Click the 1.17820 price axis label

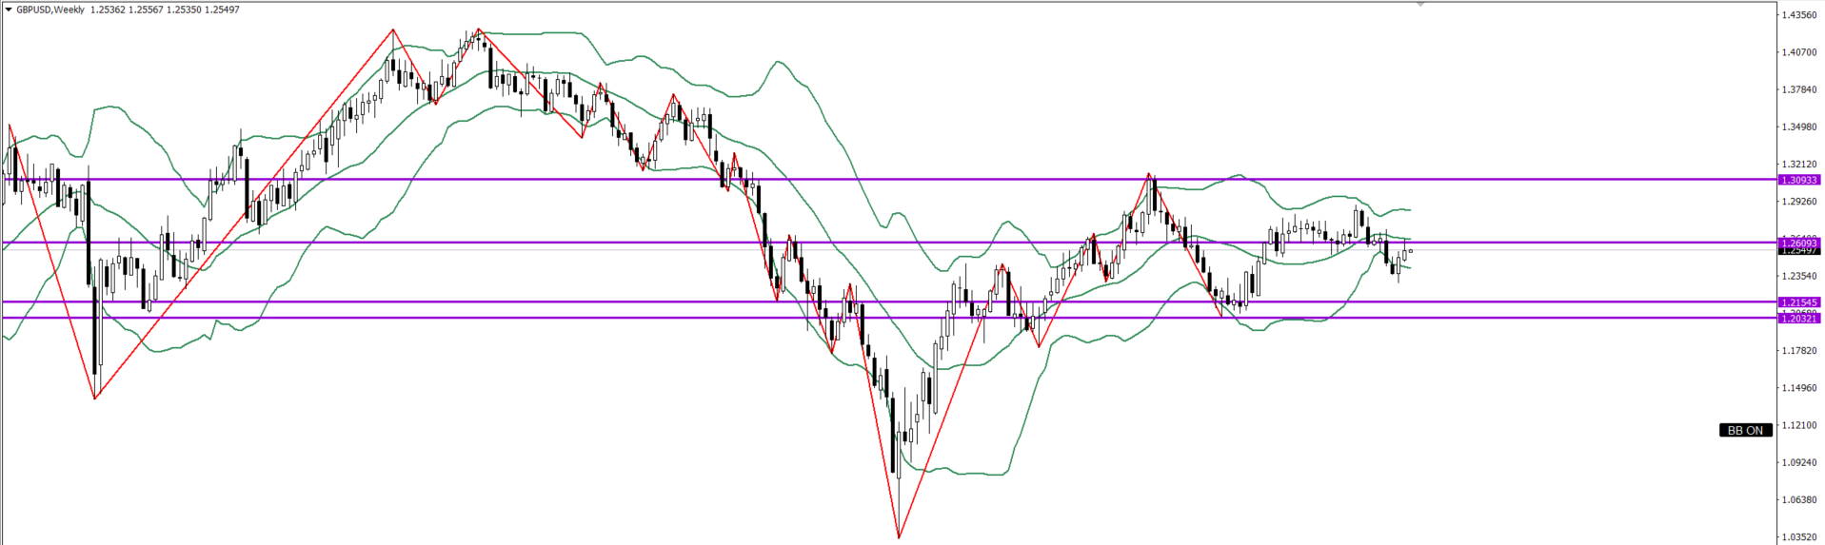click(x=1799, y=351)
